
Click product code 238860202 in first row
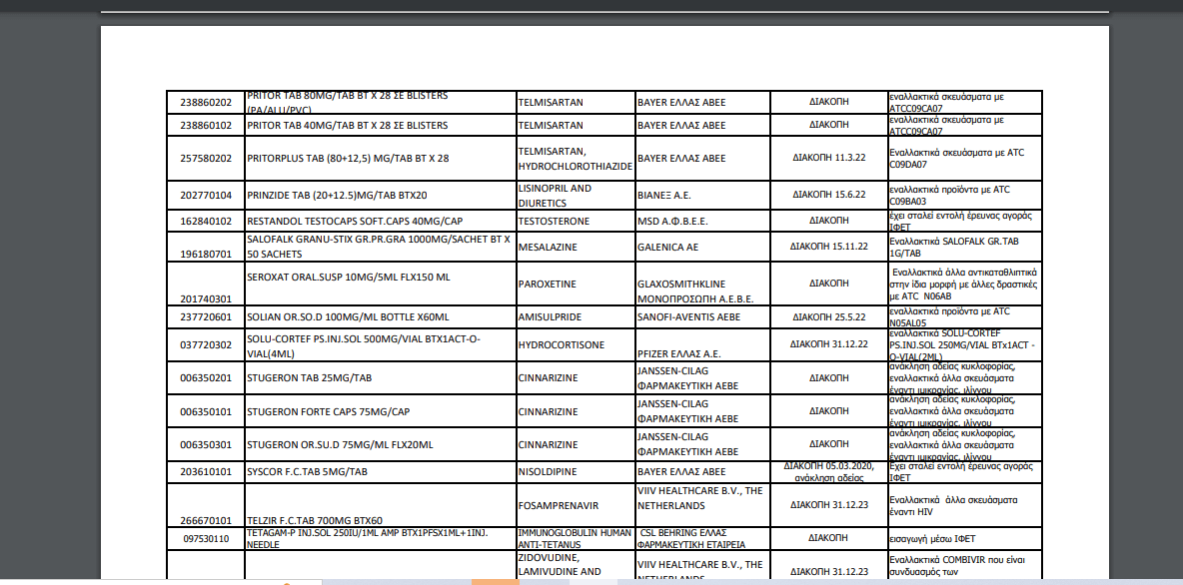click(205, 102)
